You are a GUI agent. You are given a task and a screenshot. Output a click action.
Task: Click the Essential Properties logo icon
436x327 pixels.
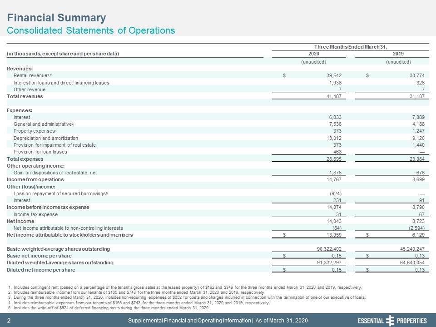(x=391, y=321)
